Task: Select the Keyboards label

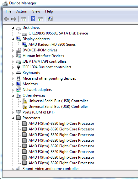Action: tap(31, 73)
